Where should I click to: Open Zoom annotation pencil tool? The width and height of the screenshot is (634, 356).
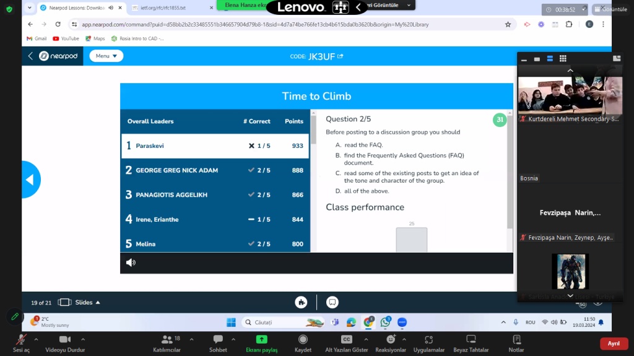[14, 317]
